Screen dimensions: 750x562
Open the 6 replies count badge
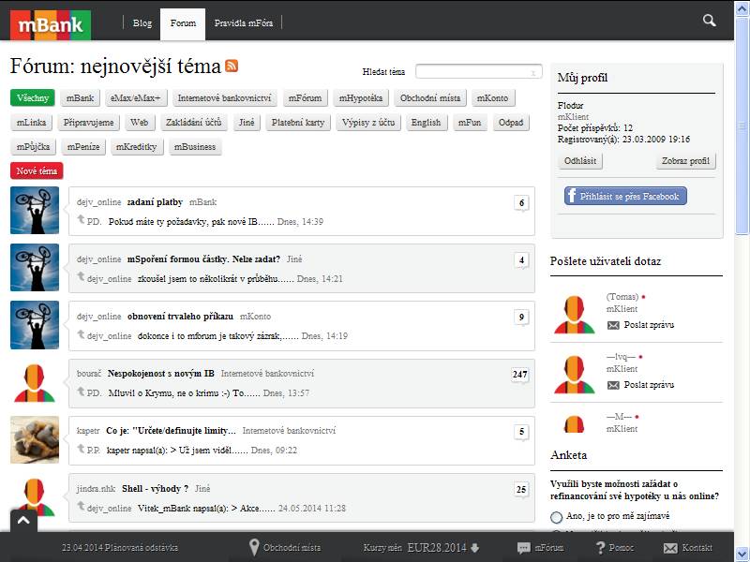point(521,203)
